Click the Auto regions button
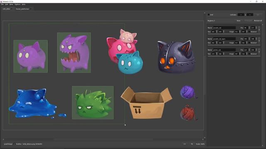Screen dimensions: 266x149 coord(239,21)
